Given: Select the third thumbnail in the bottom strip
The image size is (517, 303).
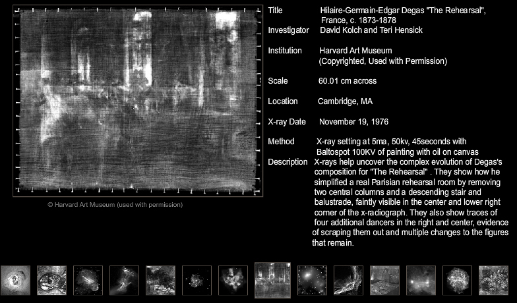Looking at the screenshot, I should [88, 281].
